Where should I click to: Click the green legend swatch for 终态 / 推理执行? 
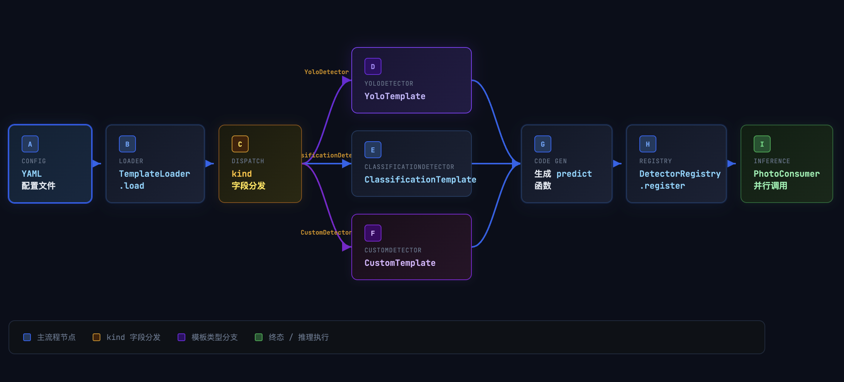coord(259,337)
